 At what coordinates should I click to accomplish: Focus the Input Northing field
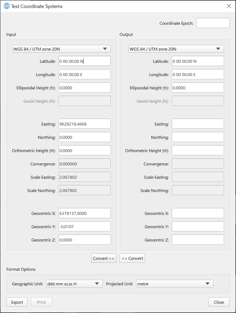[x=84, y=137]
